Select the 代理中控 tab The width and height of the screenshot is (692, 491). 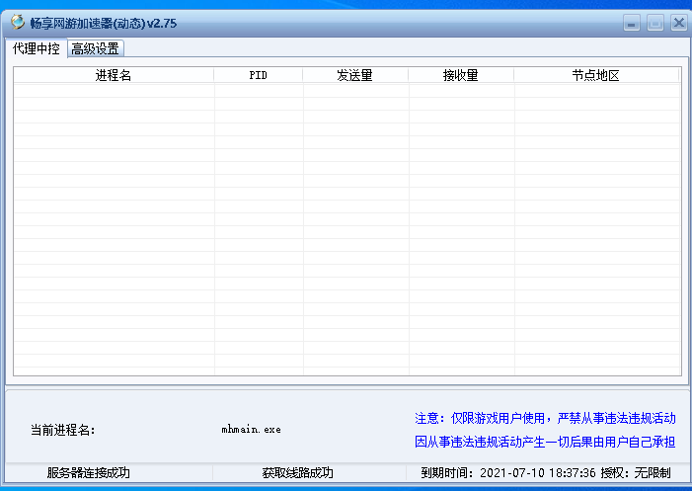[37, 48]
